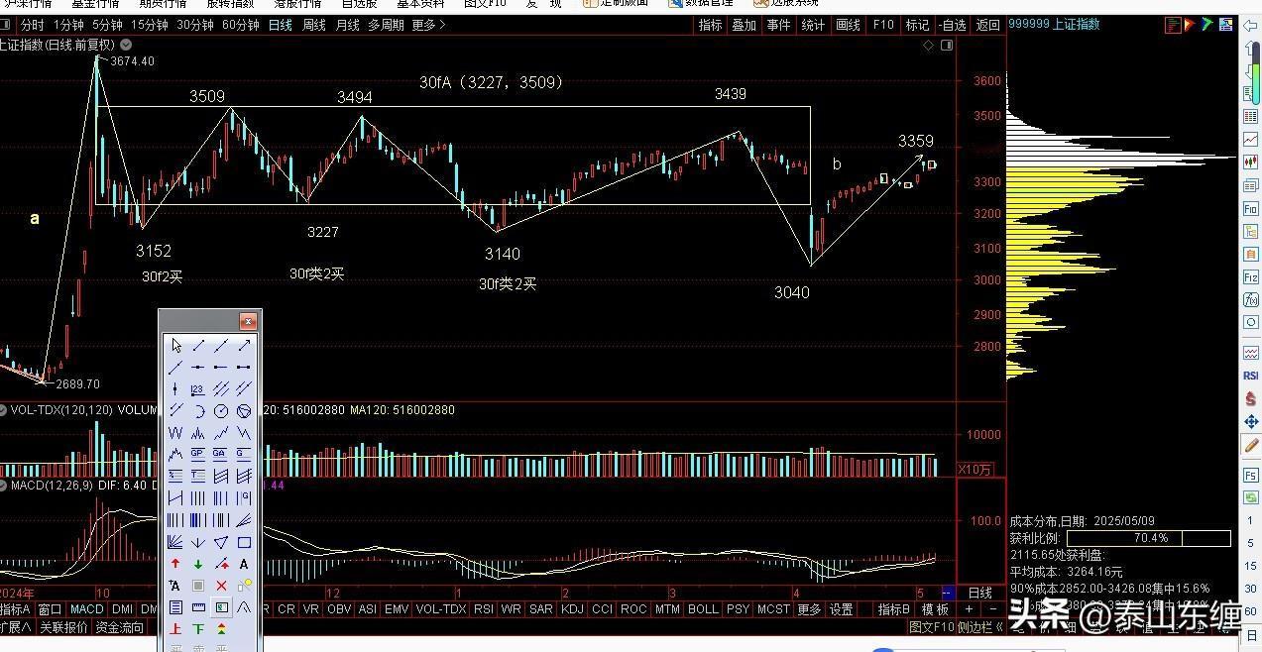Open the 指标B selector

click(894, 609)
